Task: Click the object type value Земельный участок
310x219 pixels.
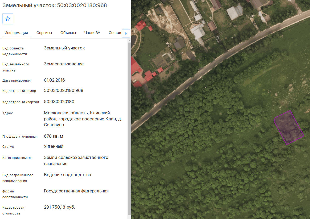Action: pyautogui.click(x=64, y=48)
